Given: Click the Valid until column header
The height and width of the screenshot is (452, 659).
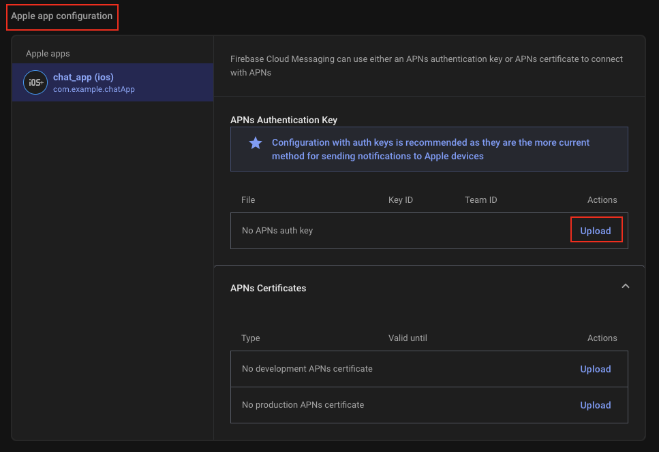Looking at the screenshot, I should click(x=408, y=338).
